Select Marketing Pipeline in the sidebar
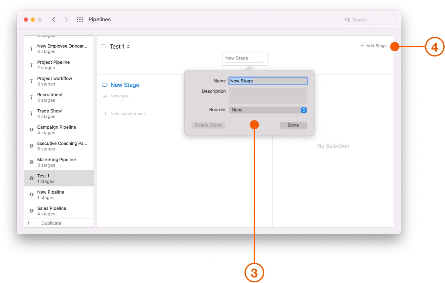445x283 pixels. 56,162
